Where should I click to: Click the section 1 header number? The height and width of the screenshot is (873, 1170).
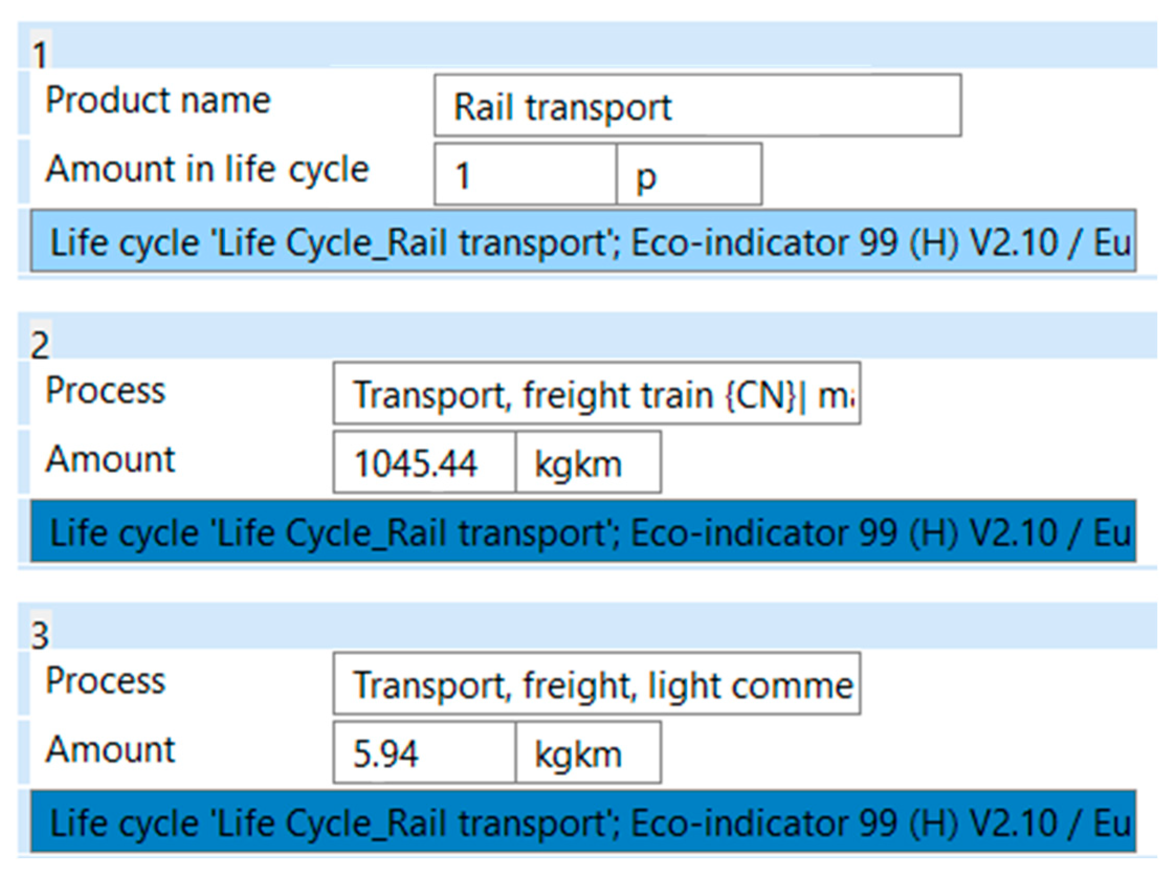click(x=40, y=54)
